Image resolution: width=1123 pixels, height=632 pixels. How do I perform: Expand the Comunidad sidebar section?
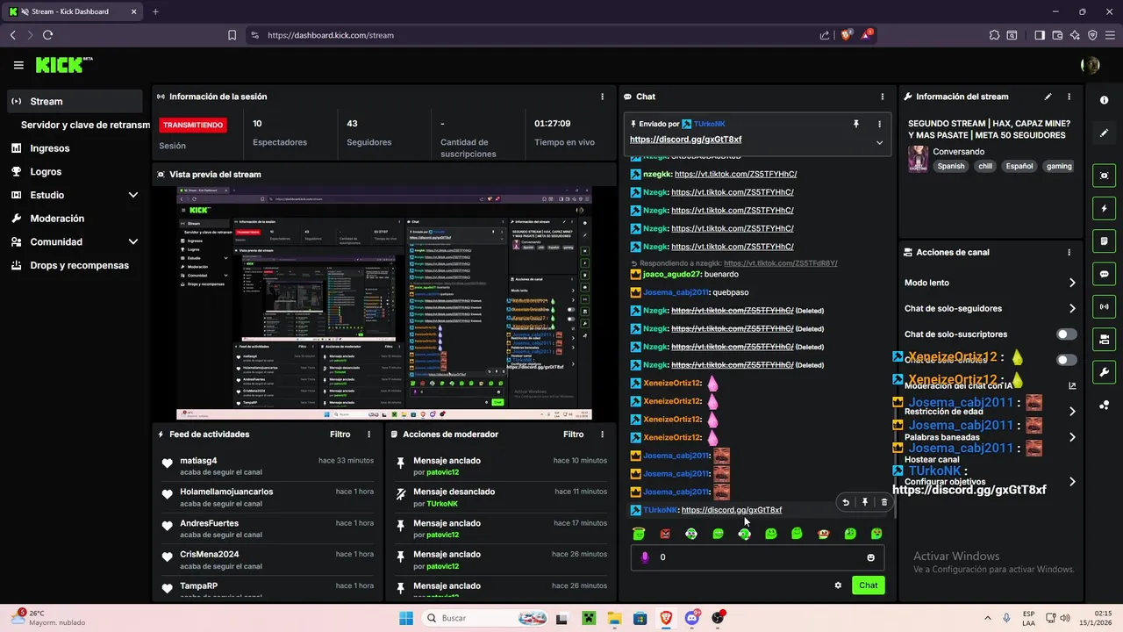[133, 241]
